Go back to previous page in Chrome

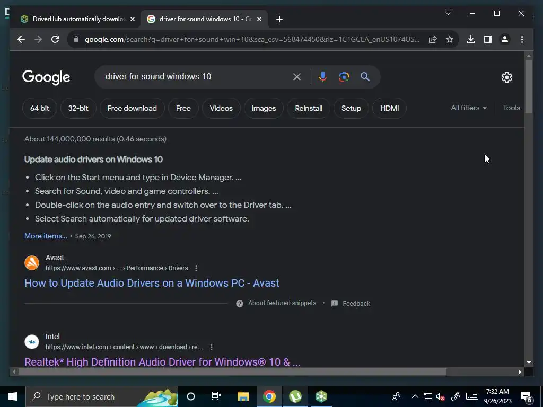tap(21, 39)
